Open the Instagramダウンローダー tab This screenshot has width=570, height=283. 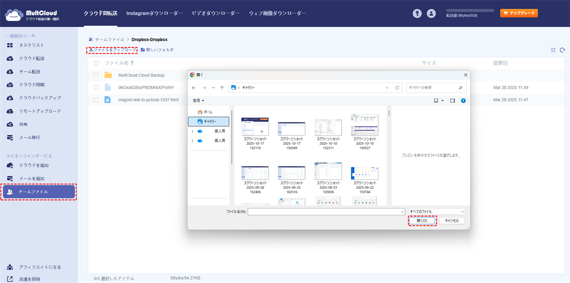[x=154, y=13]
